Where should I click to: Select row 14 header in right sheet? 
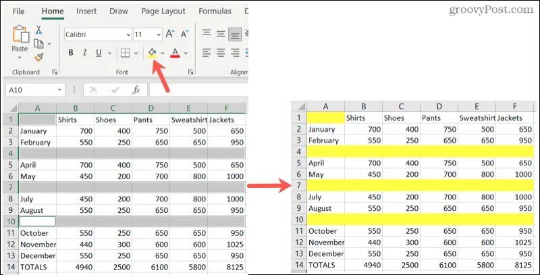click(x=299, y=265)
